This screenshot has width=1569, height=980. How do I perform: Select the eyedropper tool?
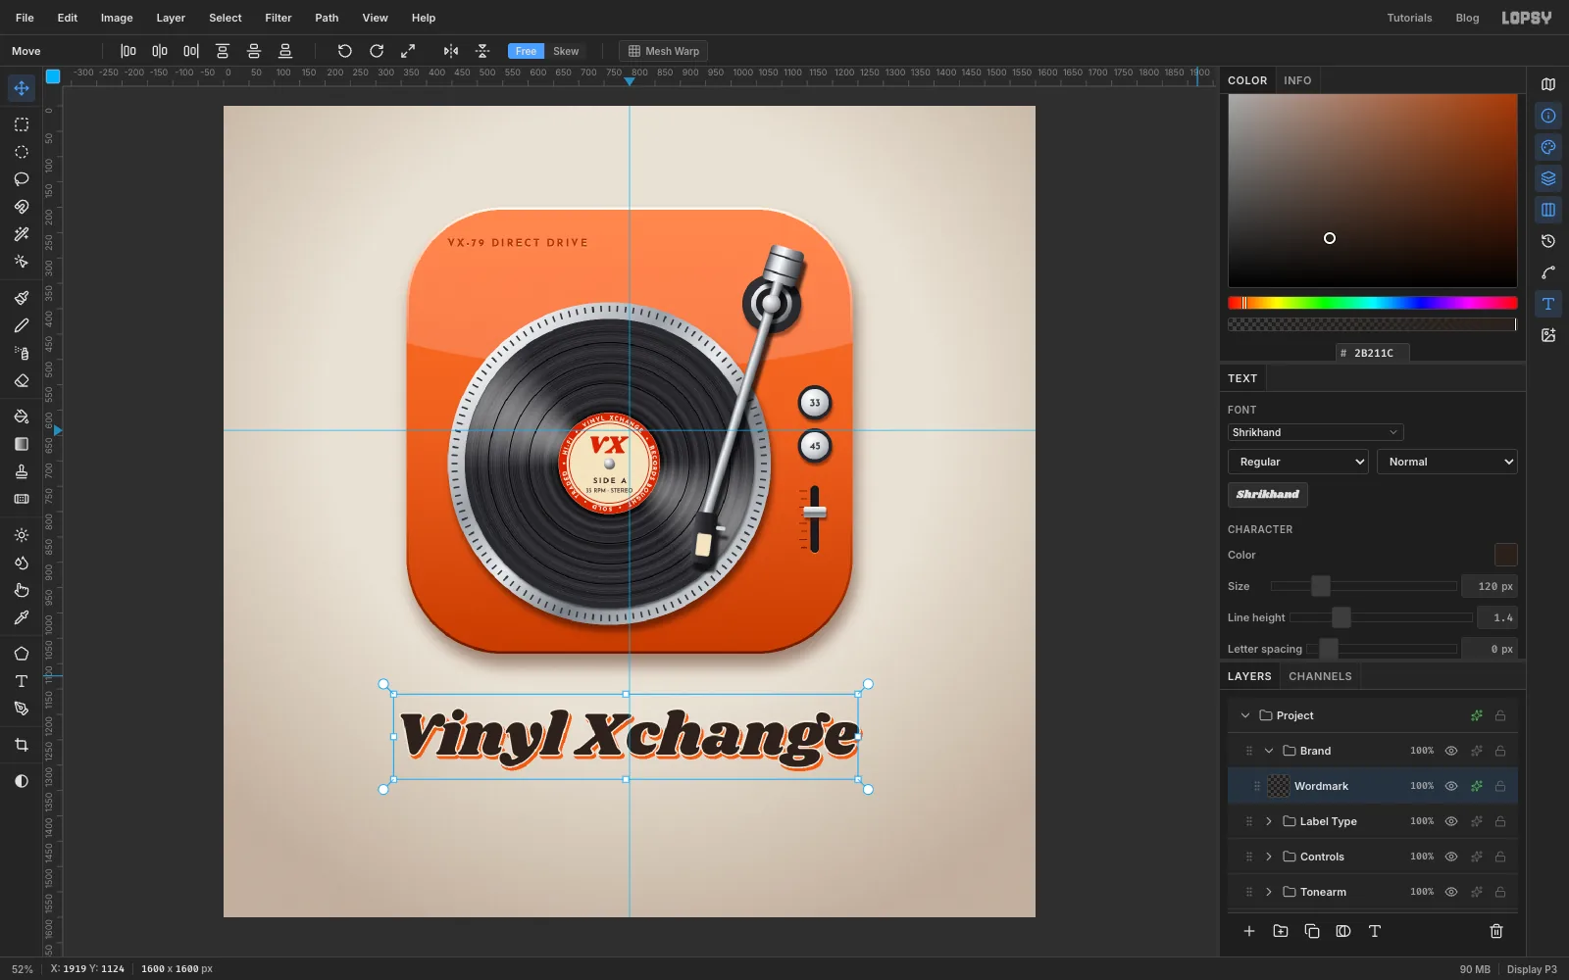pos(22,617)
